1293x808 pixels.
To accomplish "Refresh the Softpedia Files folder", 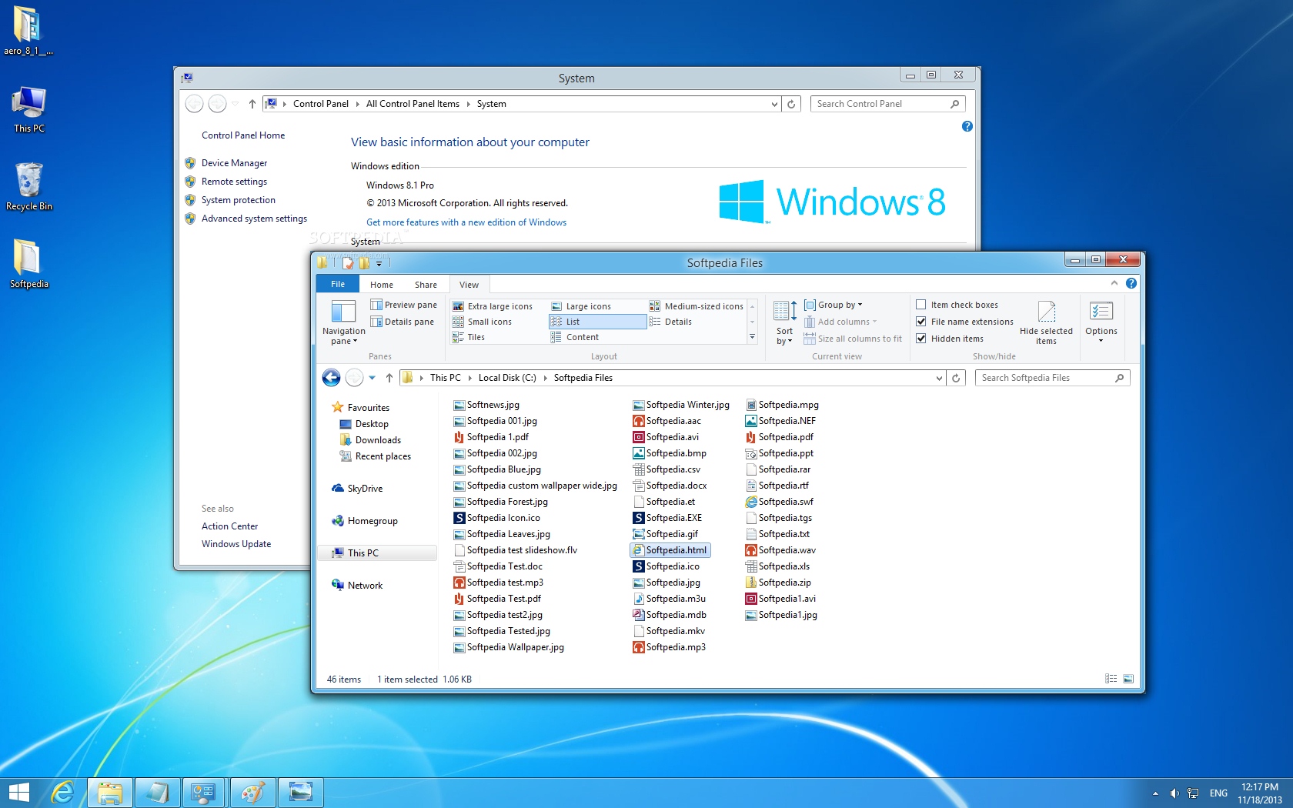I will coord(956,378).
